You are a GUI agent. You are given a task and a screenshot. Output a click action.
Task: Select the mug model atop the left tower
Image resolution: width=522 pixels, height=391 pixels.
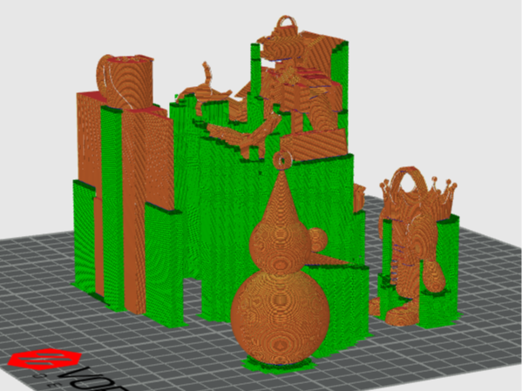(125, 82)
